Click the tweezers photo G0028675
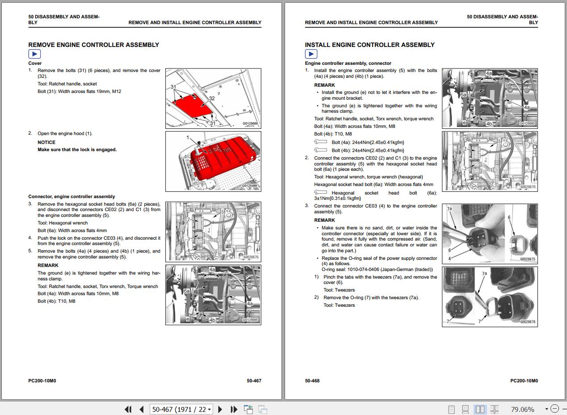The image size is (567, 415). (490, 233)
